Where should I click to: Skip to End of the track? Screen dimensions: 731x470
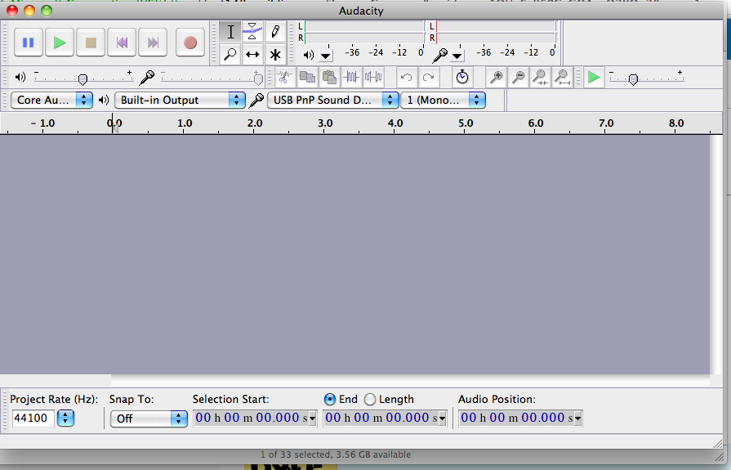click(153, 43)
